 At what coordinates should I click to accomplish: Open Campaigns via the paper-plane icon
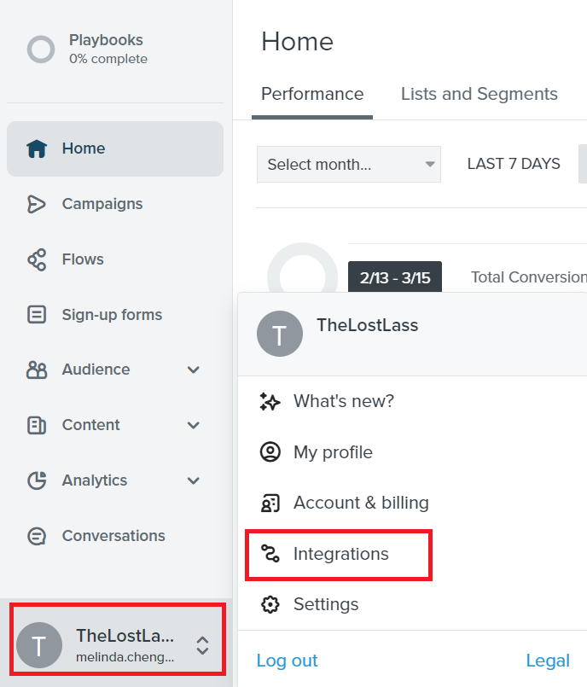point(37,204)
